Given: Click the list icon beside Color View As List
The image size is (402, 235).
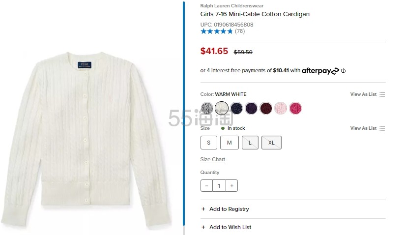Looking at the screenshot, I should pyautogui.click(x=382, y=94).
